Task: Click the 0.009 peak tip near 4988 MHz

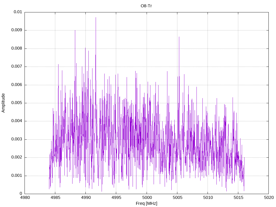Action: [x=75, y=31]
